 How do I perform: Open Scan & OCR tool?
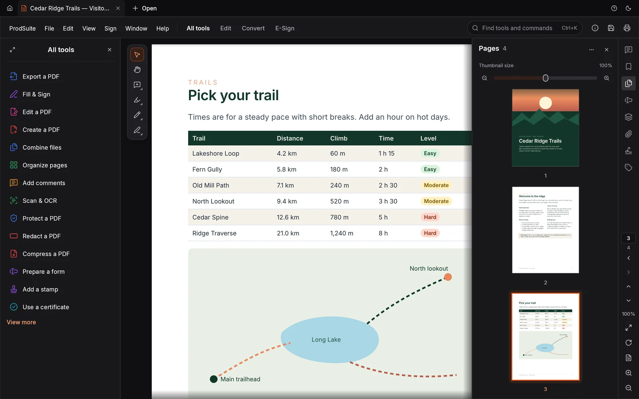point(61,201)
